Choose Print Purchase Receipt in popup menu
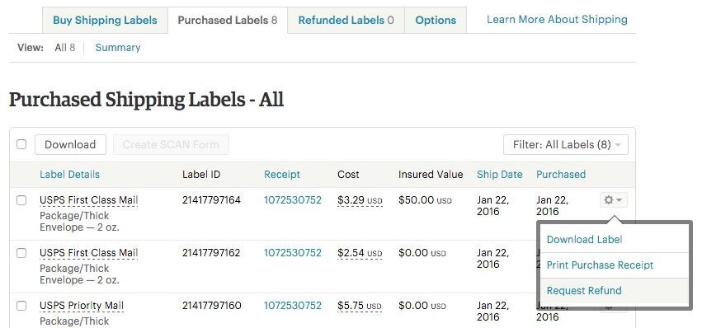The image size is (702, 328). click(600, 265)
